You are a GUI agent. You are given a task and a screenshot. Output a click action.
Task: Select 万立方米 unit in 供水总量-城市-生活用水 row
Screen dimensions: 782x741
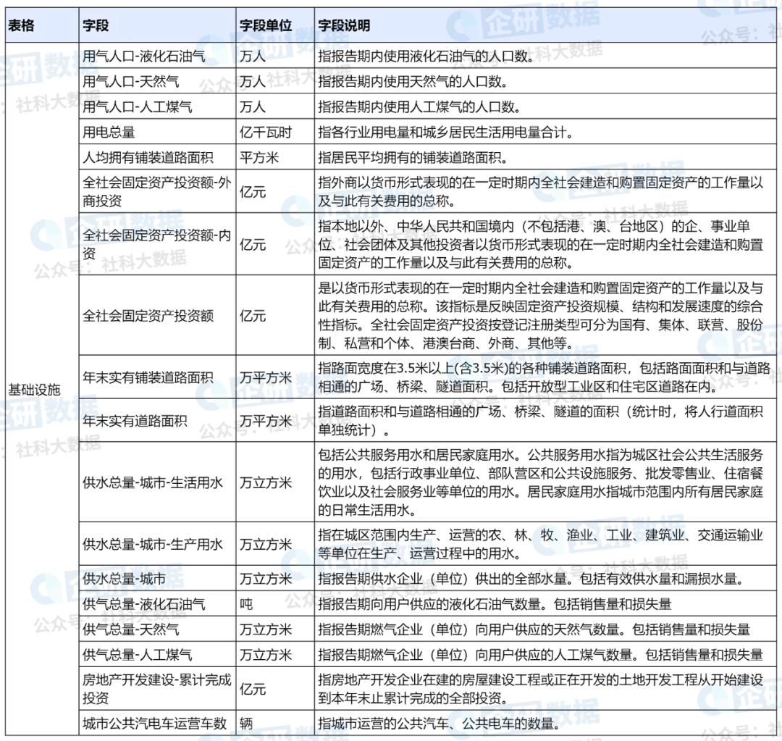pyautogui.click(x=275, y=482)
